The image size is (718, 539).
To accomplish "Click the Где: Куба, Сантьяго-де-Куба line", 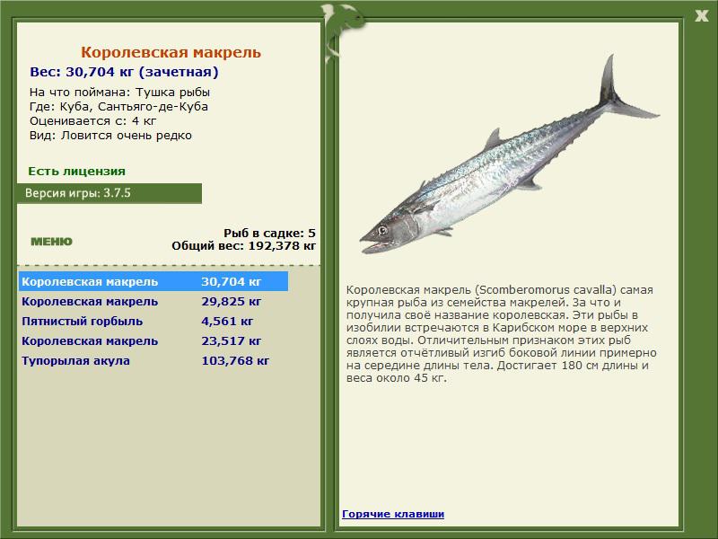I will pyautogui.click(x=118, y=107).
